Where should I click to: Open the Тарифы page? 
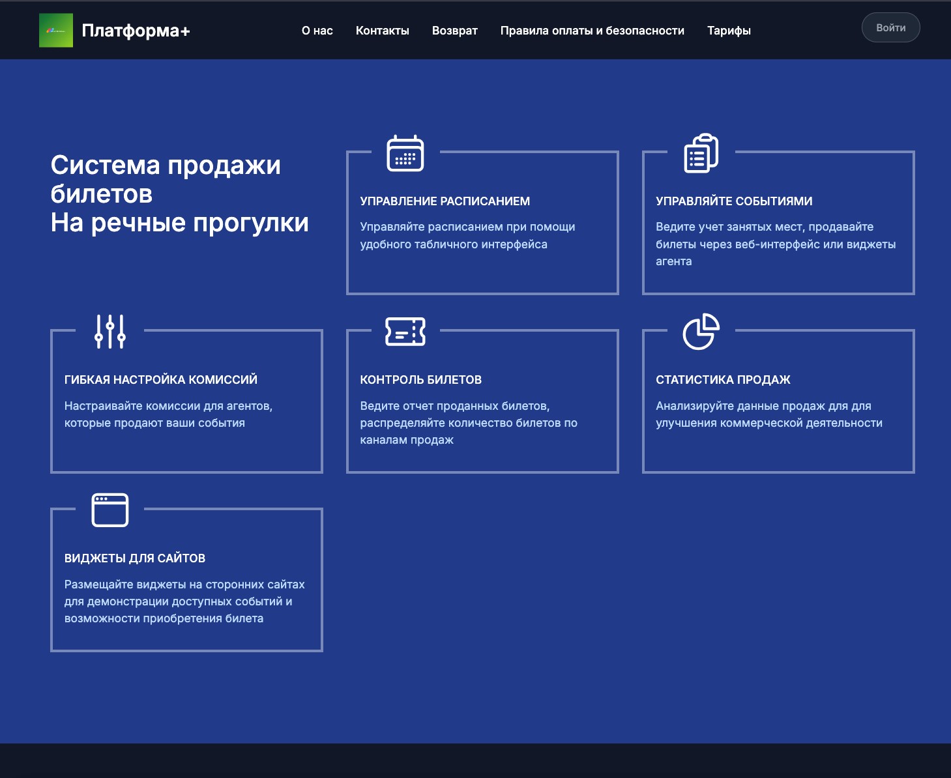729,30
